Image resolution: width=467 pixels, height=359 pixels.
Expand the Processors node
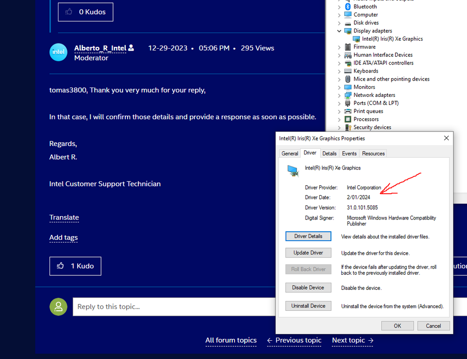(x=339, y=119)
